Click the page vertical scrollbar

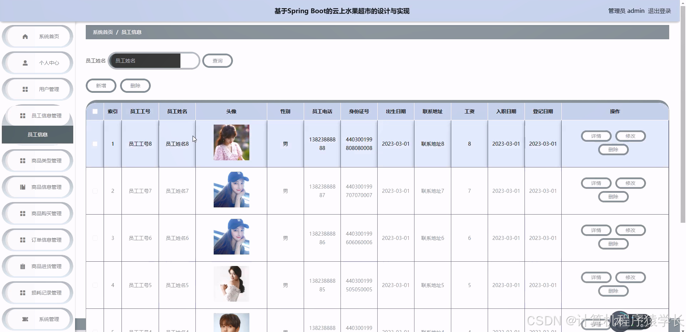pos(683,114)
